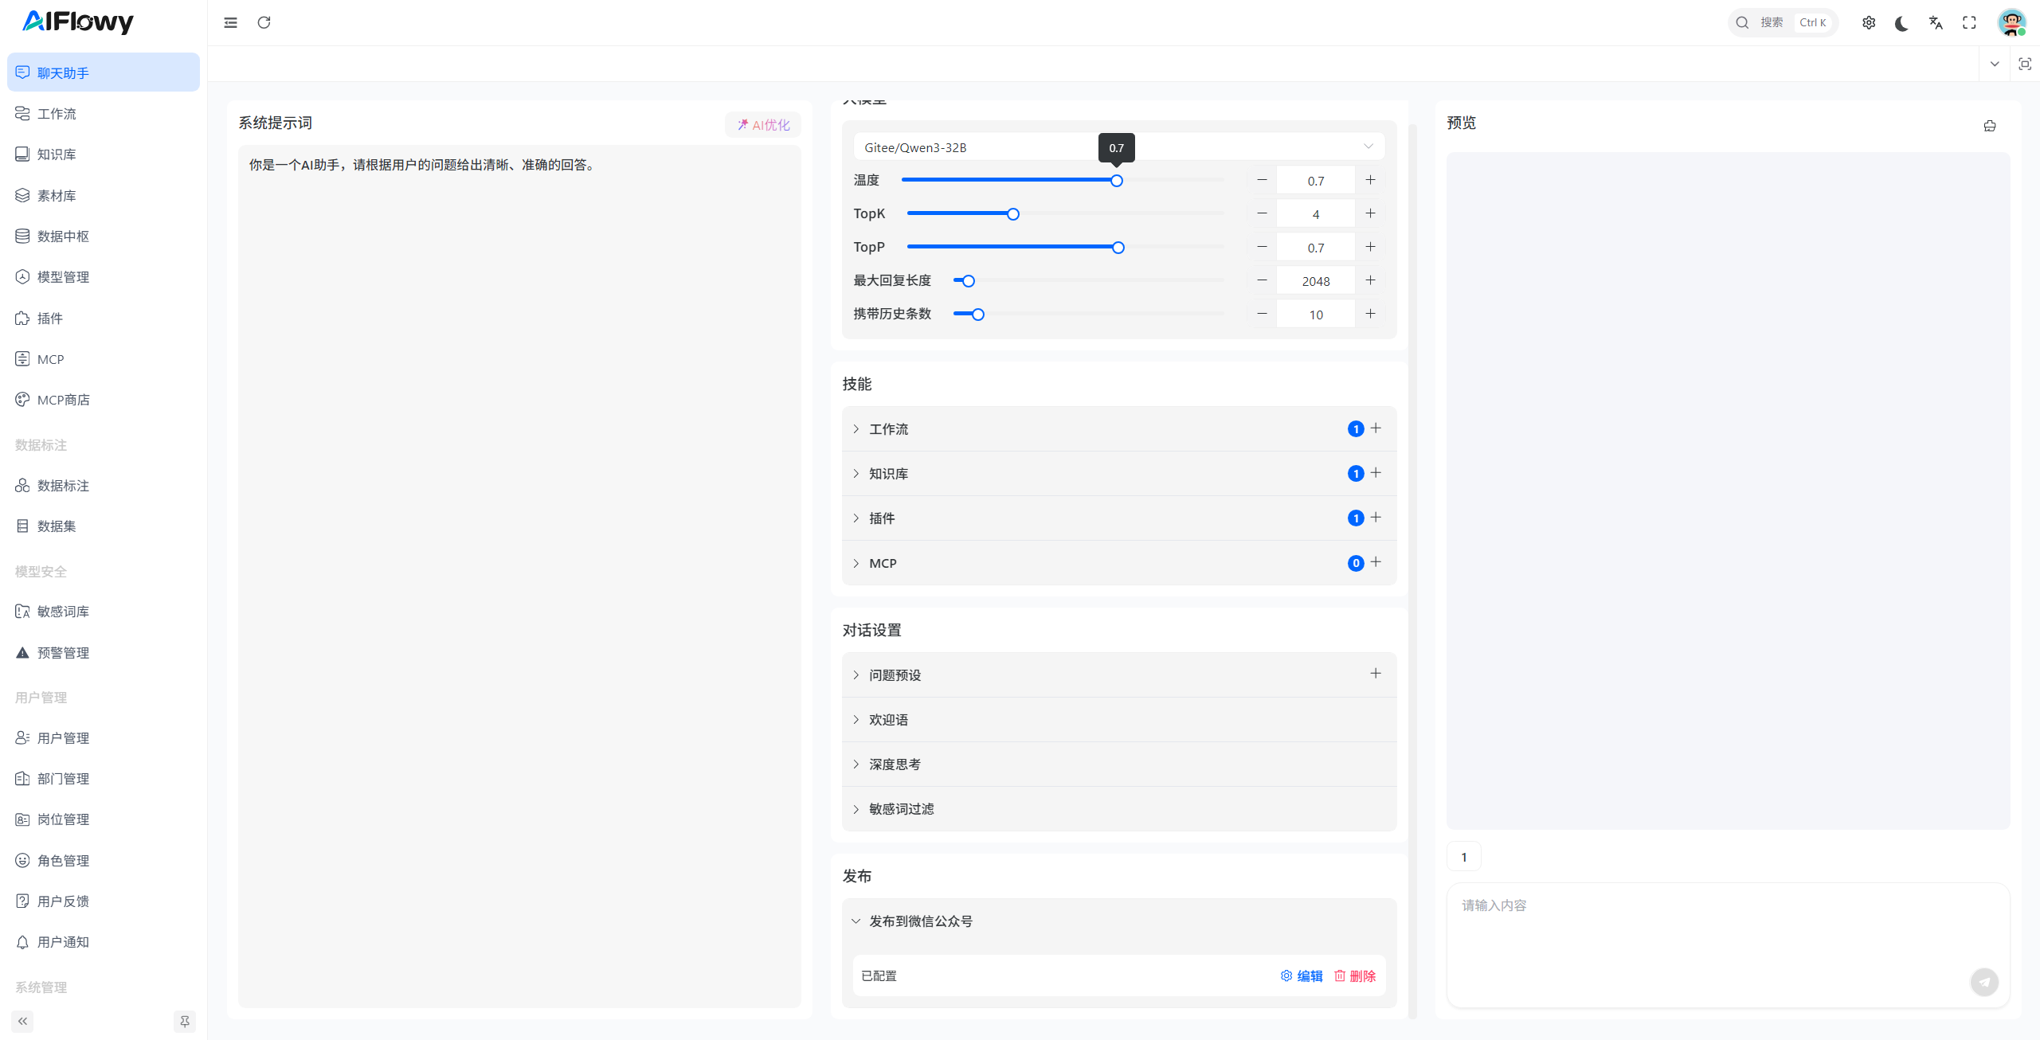Click the 温度 slider handle
Viewport: 2040px width, 1040px height.
coord(1117,181)
